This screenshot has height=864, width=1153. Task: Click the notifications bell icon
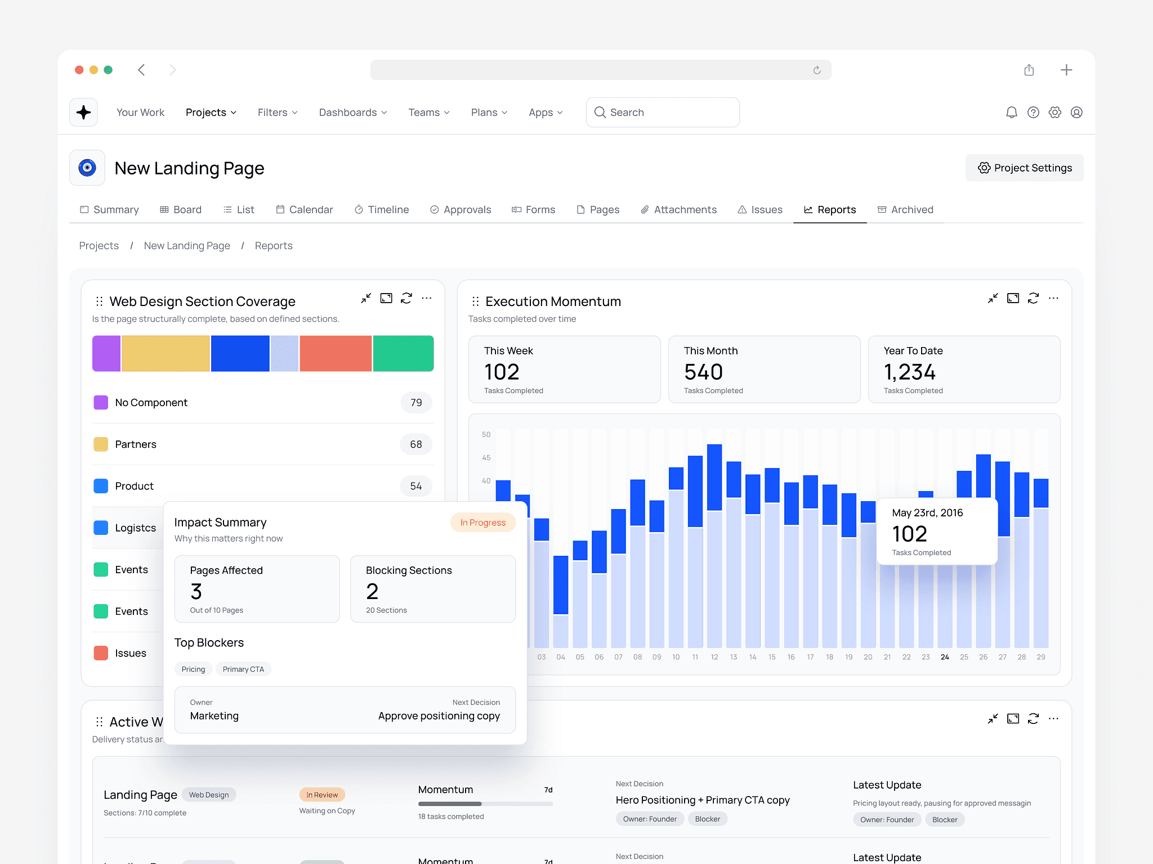coord(1011,112)
